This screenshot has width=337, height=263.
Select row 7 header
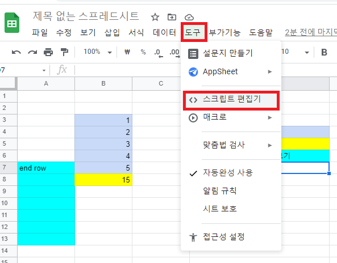coord(8,168)
